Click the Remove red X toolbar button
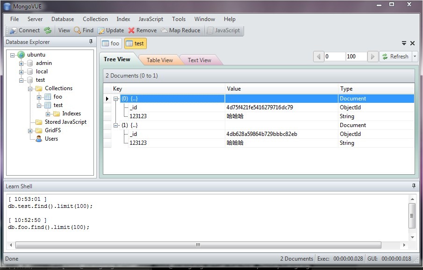The image size is (423, 270). (143, 30)
